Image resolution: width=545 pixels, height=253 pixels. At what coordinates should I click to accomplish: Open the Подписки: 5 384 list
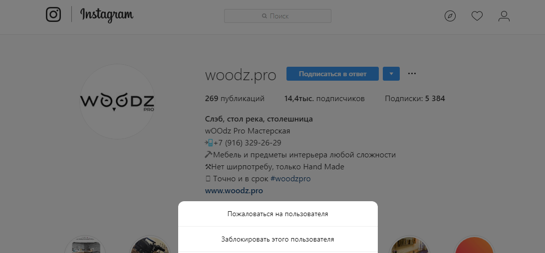[415, 99]
